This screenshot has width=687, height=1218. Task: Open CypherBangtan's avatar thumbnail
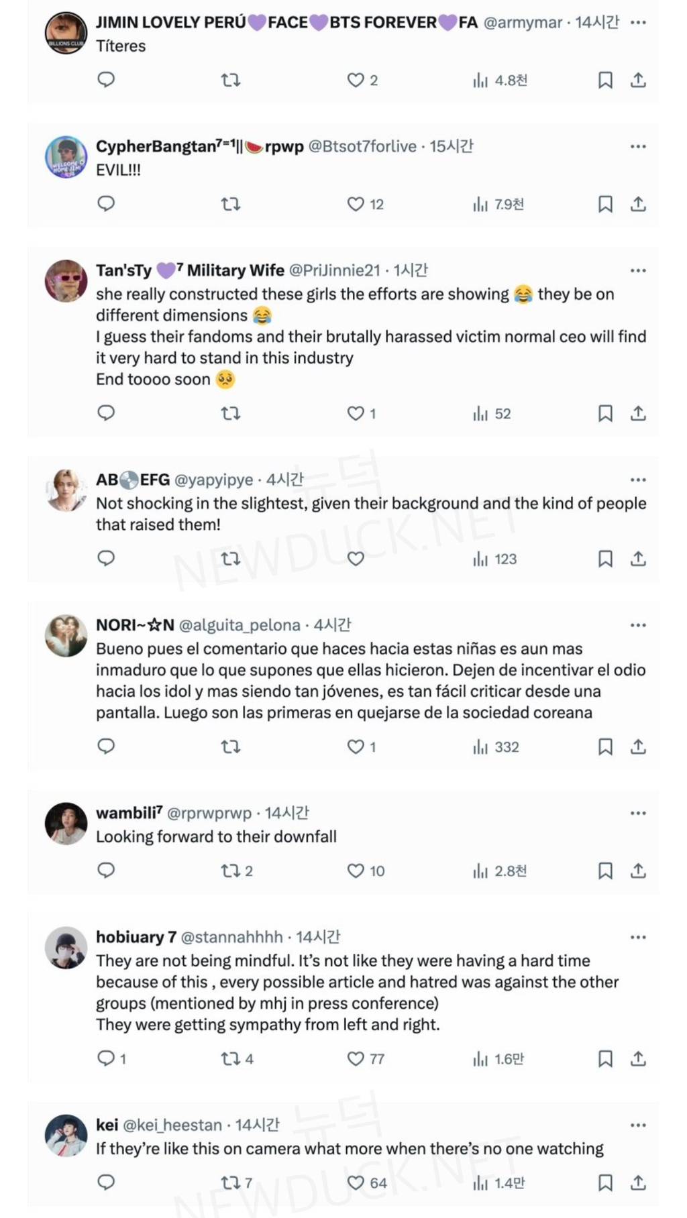coord(65,155)
